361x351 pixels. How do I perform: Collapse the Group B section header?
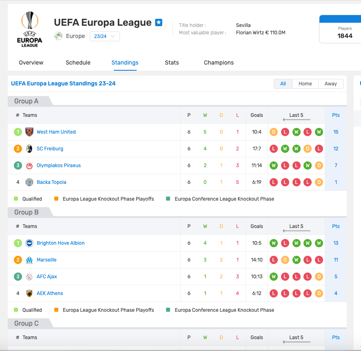pos(27,212)
